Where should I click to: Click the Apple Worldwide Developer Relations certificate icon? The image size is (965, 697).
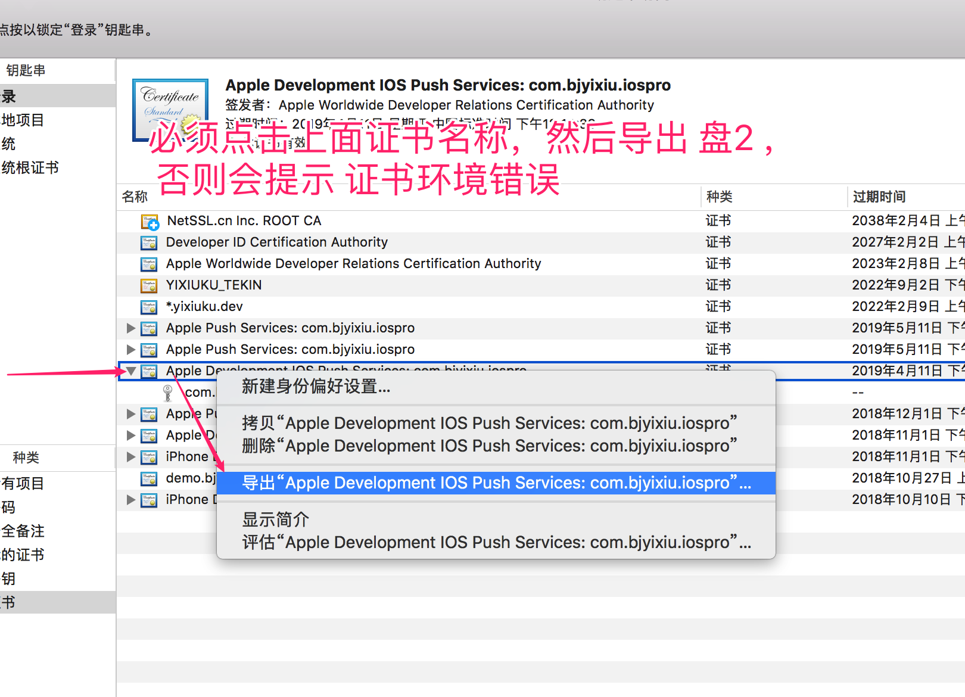tap(149, 264)
